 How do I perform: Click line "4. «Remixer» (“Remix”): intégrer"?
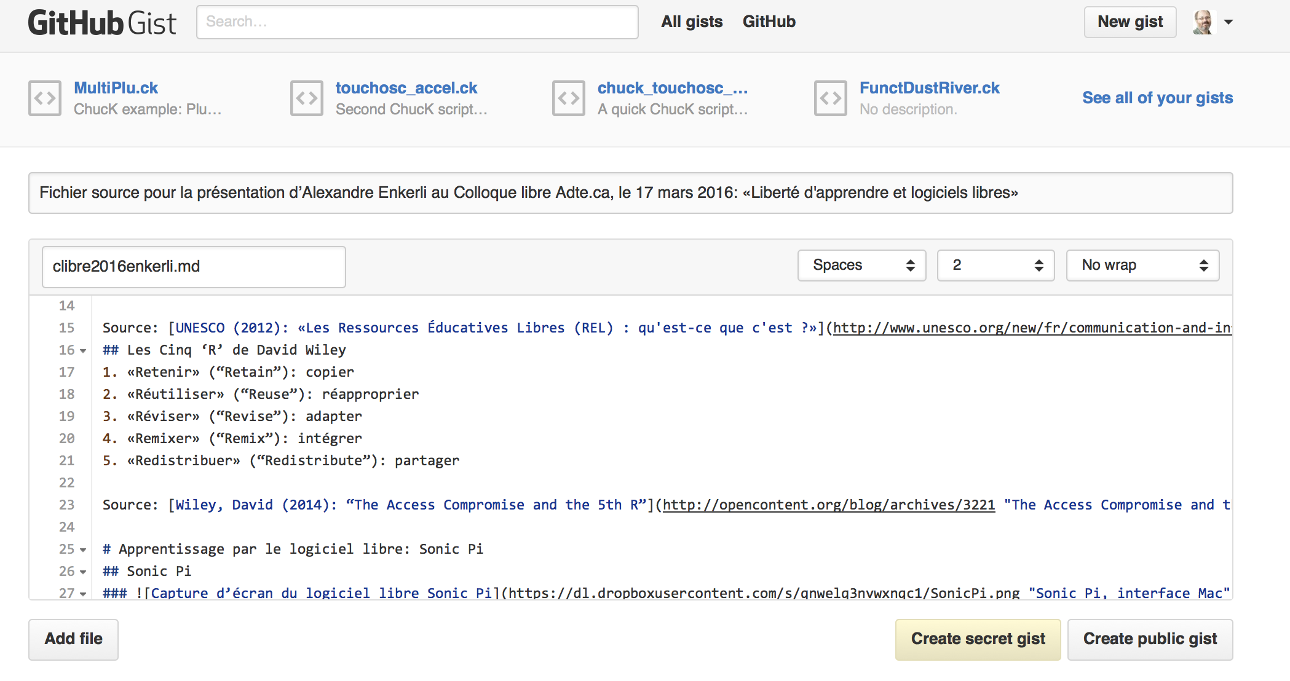coord(232,439)
